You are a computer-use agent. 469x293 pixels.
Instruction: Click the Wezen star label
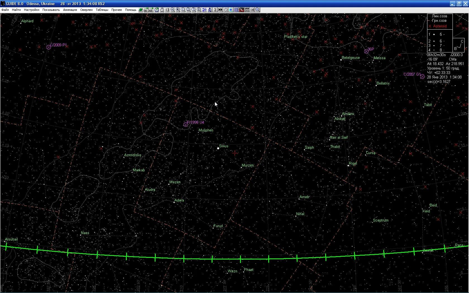[175, 182]
